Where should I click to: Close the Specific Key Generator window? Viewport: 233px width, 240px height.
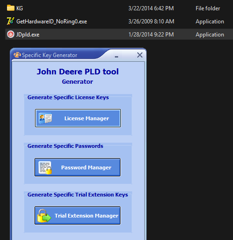[x=140, y=55]
